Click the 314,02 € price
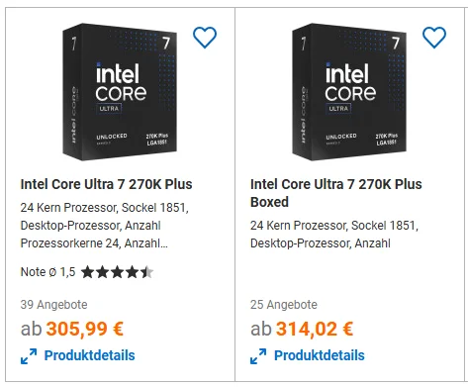Image resolution: width=468 pixels, height=387 pixels. (315, 329)
